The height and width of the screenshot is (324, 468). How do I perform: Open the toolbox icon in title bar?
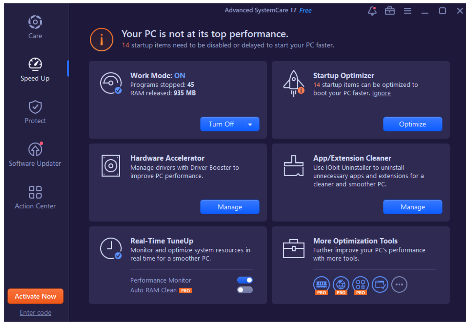click(x=390, y=11)
